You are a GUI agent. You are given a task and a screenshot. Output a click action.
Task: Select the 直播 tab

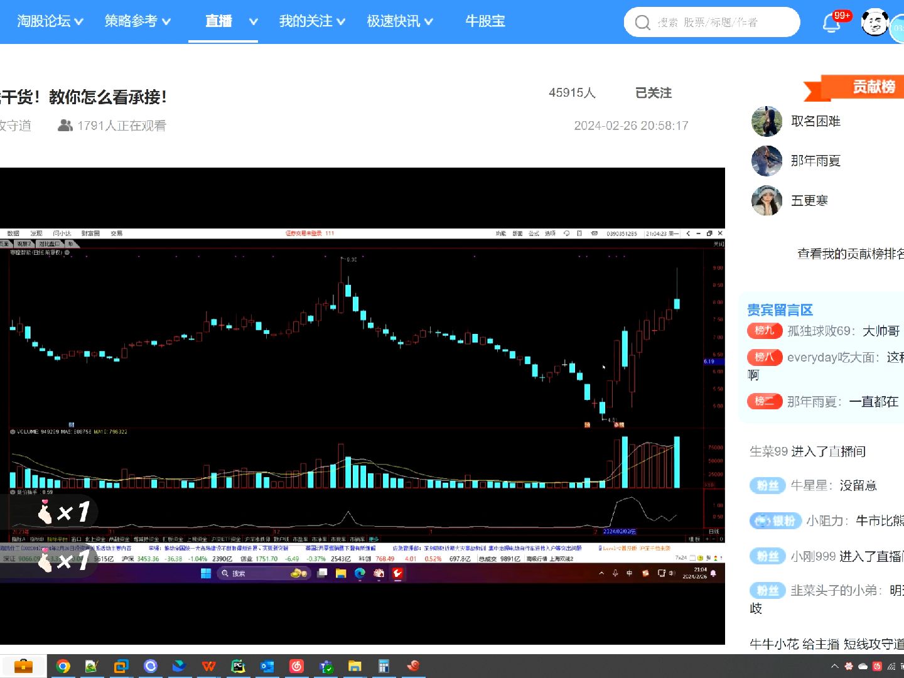pyautogui.click(x=218, y=21)
